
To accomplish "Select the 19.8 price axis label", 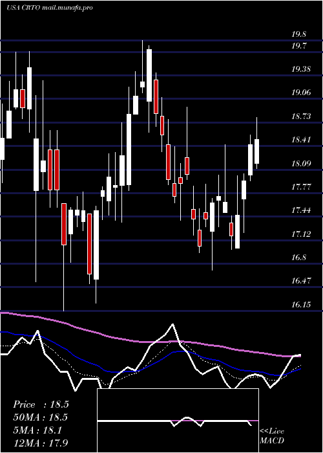I will pyautogui.click(x=298, y=34).
